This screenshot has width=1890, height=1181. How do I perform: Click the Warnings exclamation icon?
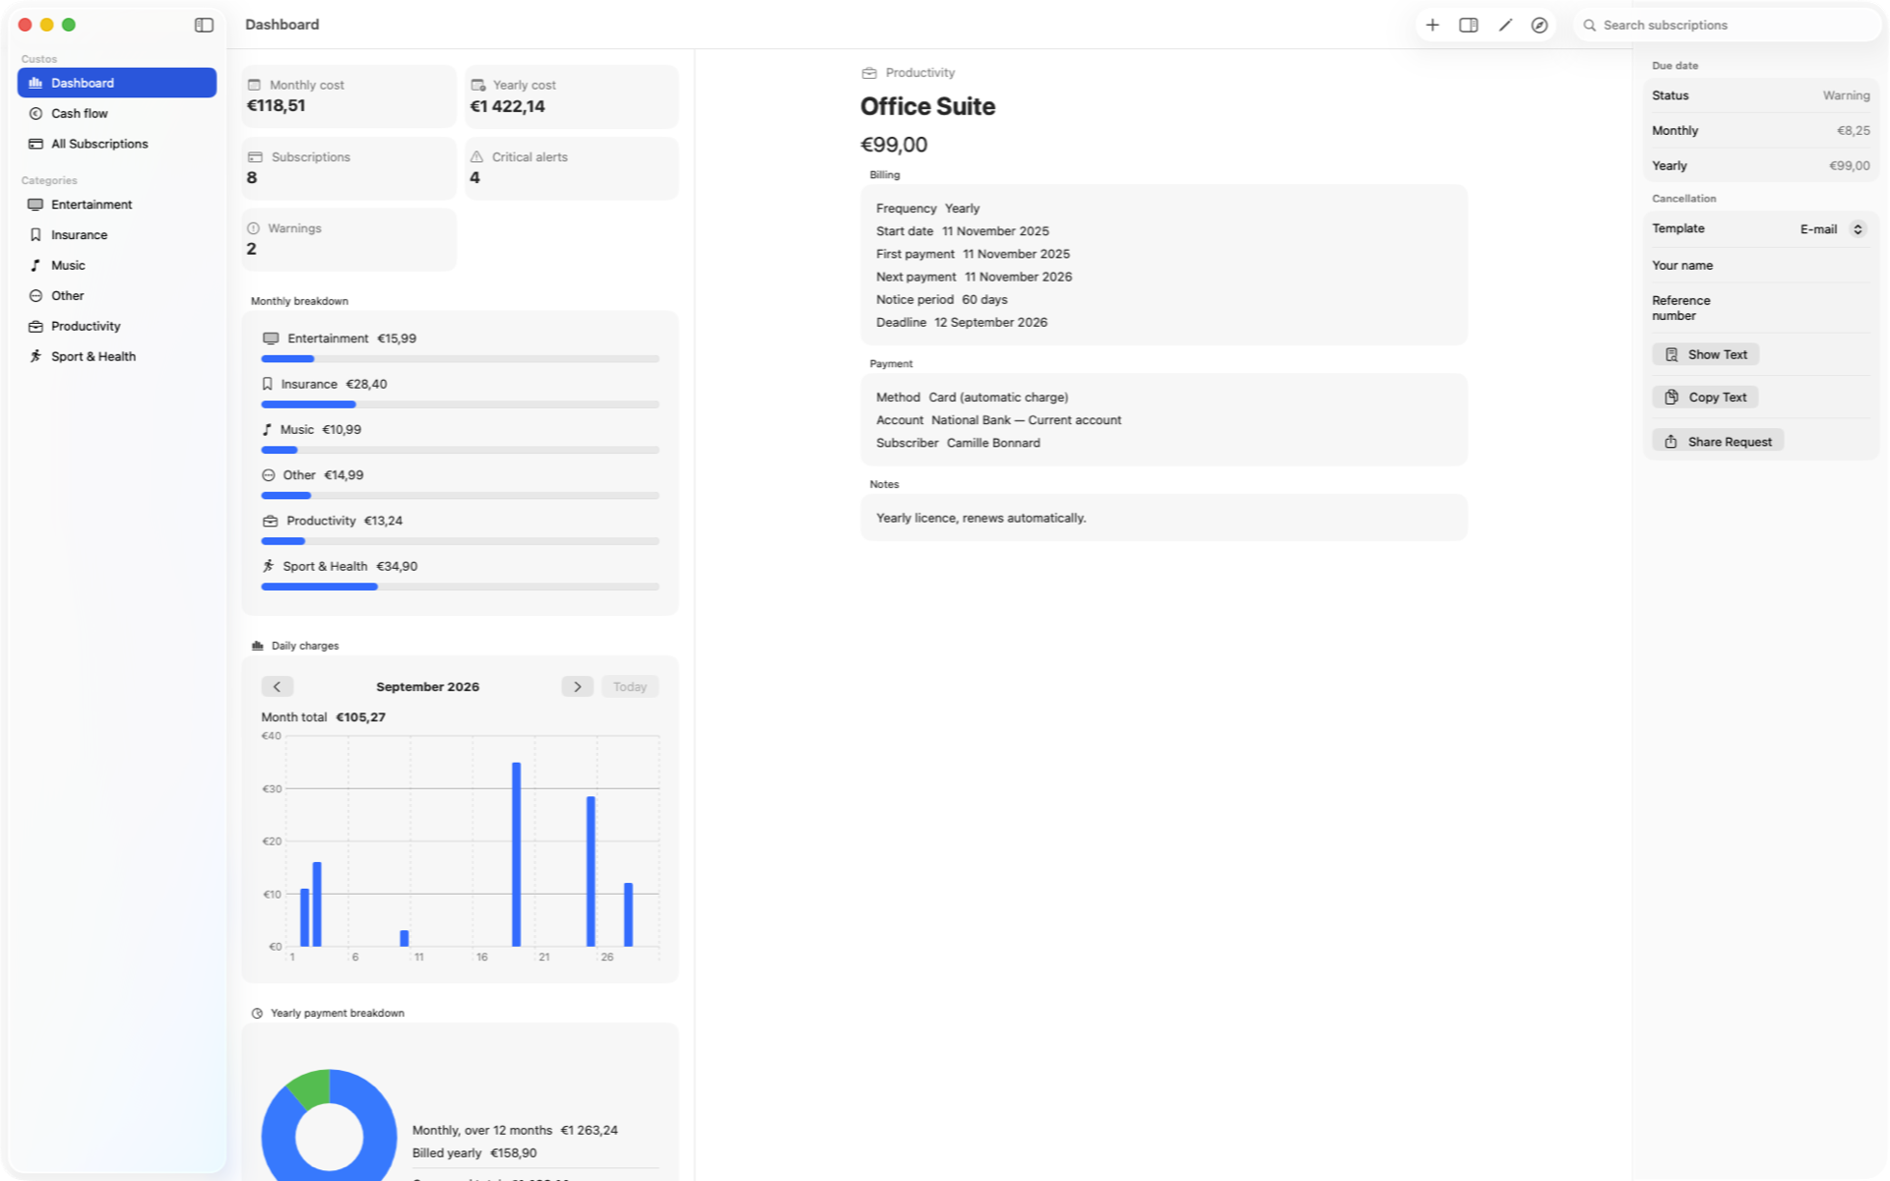point(253,228)
